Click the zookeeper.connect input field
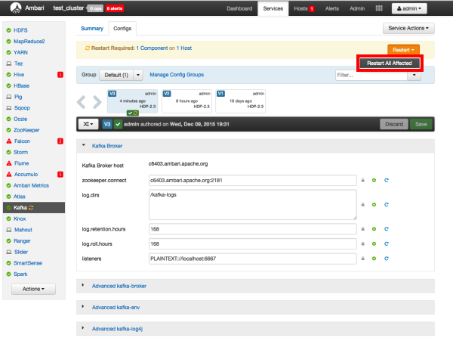The height and width of the screenshot is (341, 453). pyautogui.click(x=252, y=180)
